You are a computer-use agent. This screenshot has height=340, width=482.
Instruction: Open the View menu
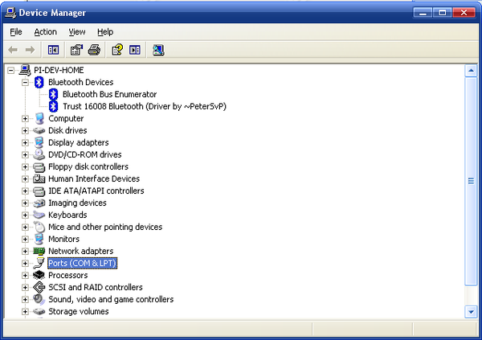77,32
